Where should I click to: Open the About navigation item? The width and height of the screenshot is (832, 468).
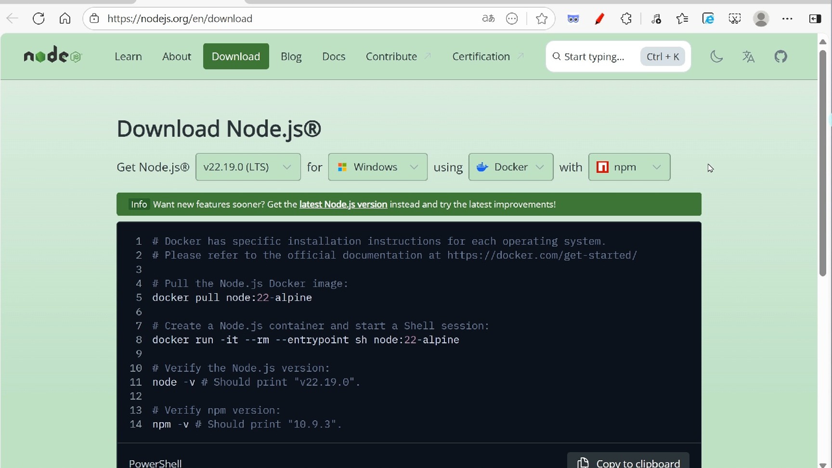(x=177, y=56)
